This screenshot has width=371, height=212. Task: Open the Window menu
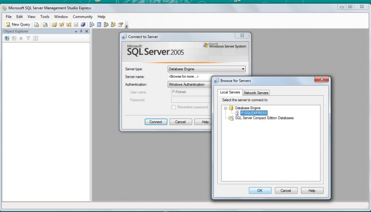(x=61, y=17)
